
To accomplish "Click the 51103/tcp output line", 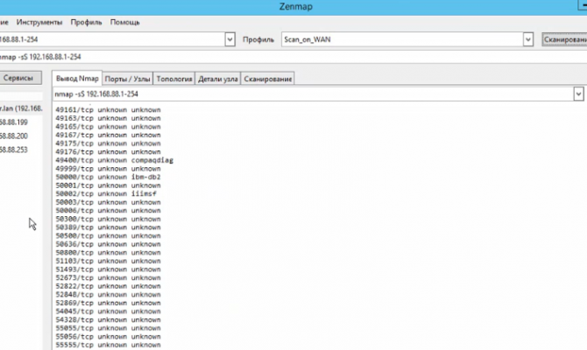I will pyautogui.click(x=108, y=261).
